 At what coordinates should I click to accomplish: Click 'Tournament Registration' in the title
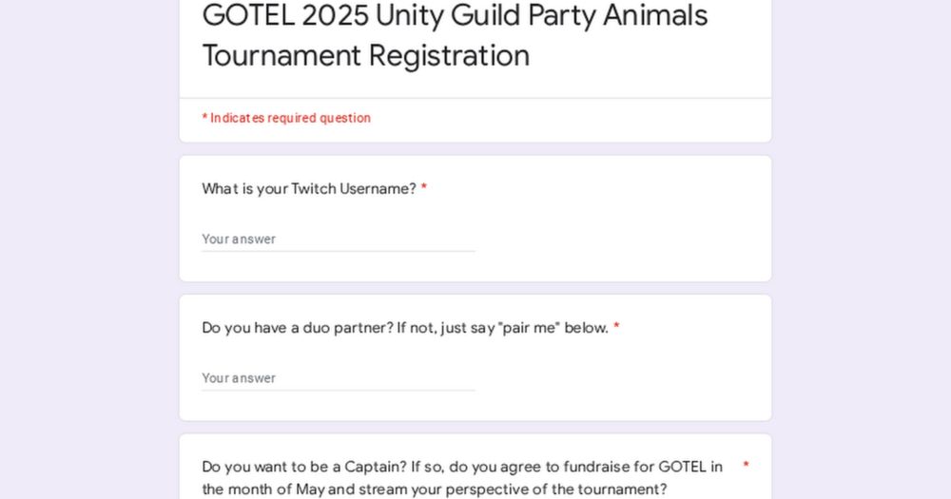coord(366,55)
